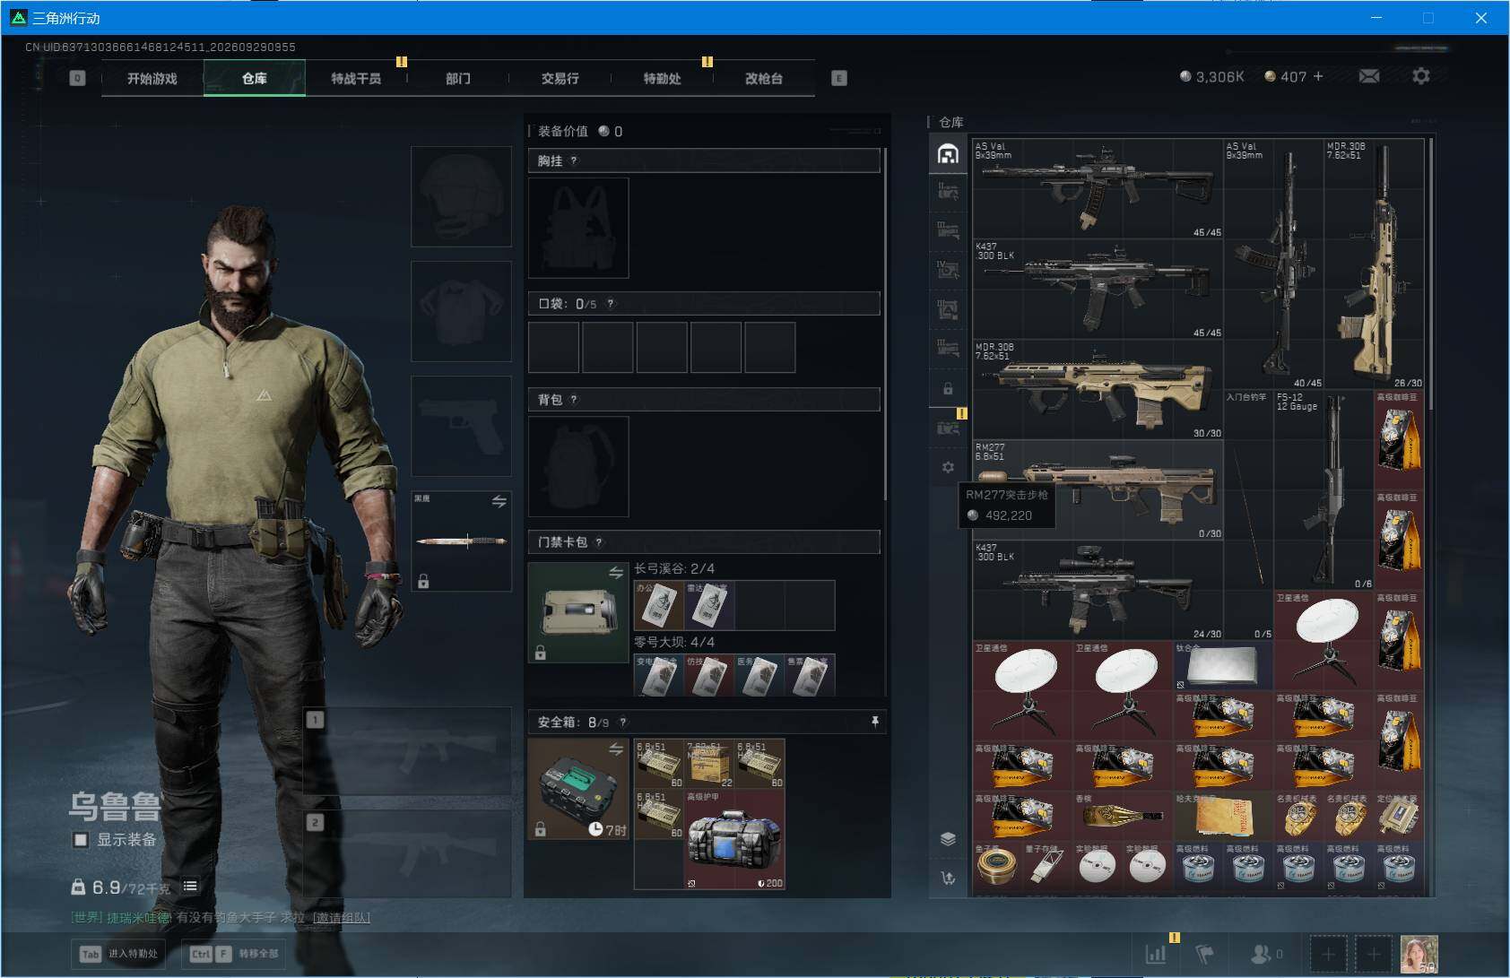Select the horizontal AS Val with 45/45 ammo
This screenshot has width=1510, height=978.
point(1098,188)
